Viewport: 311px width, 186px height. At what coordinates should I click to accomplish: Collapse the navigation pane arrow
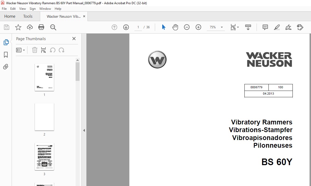coord(84,130)
